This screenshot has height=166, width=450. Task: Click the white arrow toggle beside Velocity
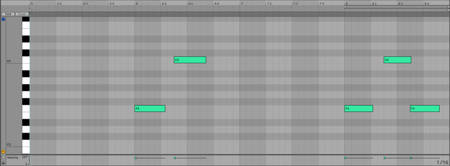[x=3, y=157]
